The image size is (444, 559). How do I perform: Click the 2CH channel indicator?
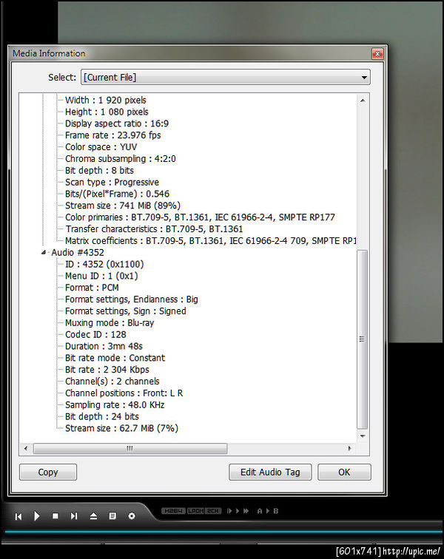tap(213, 511)
